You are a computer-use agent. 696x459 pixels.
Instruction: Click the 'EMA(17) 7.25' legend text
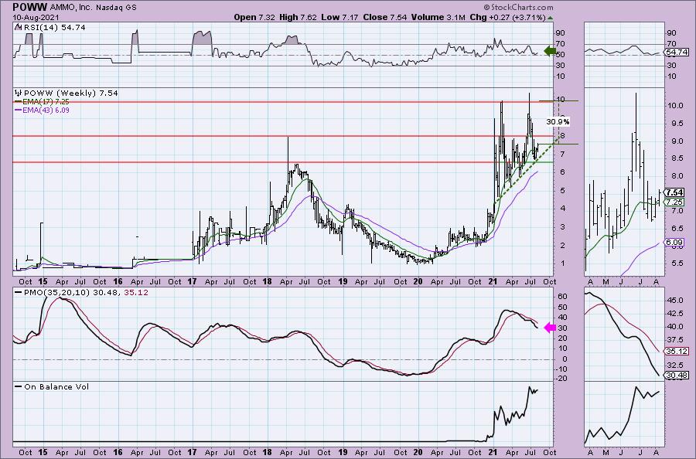pos(46,102)
